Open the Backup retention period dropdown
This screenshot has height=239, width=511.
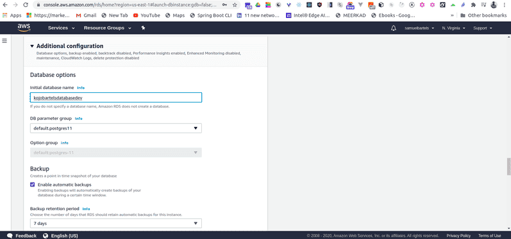coord(115,224)
